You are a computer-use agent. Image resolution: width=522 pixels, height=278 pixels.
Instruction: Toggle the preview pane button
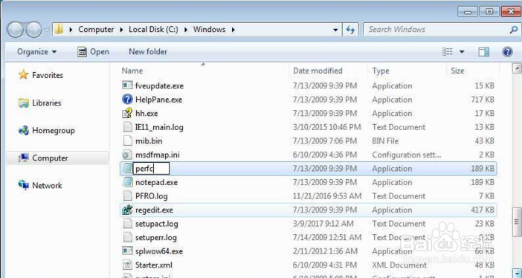pos(484,51)
